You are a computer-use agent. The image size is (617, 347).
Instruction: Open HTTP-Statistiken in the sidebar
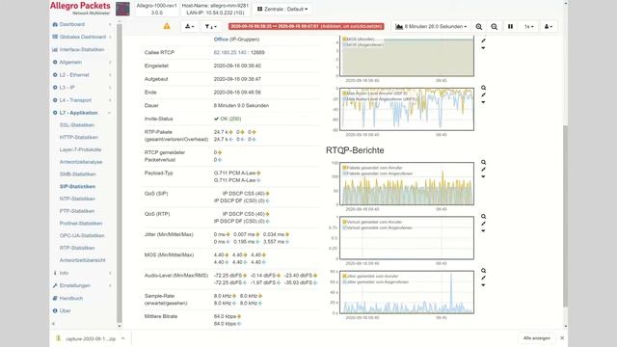(79, 137)
